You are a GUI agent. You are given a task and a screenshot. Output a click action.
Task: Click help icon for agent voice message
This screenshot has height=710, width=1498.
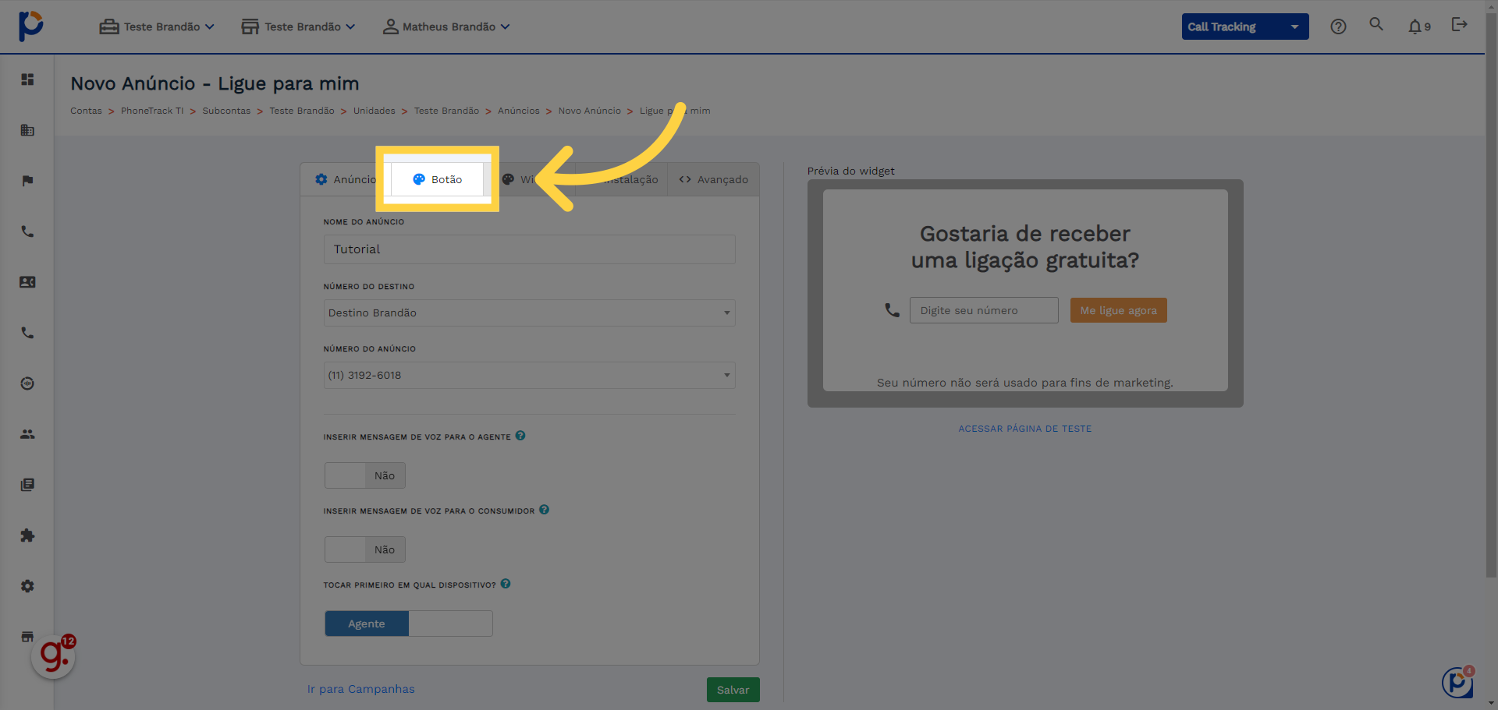(520, 436)
